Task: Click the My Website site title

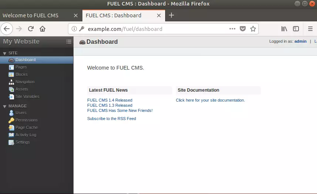Action: pyautogui.click(x=21, y=41)
